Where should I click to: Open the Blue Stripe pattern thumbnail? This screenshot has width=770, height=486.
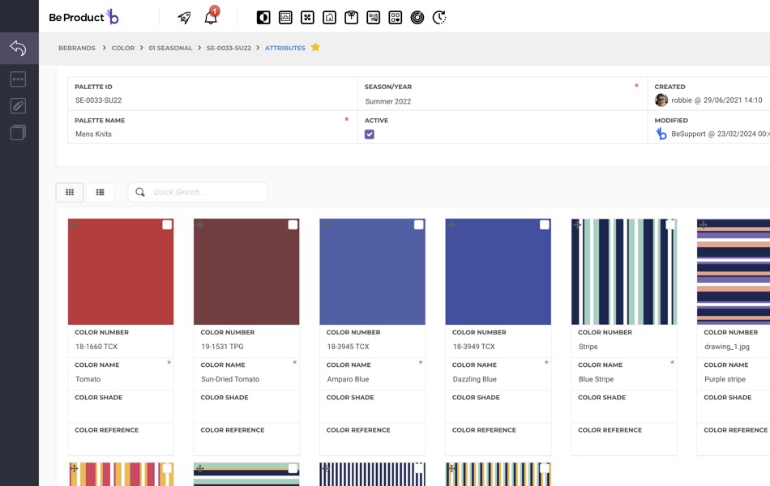click(623, 271)
